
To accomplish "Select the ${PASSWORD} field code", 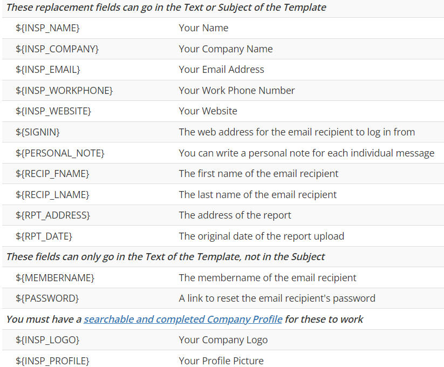I will tap(47, 298).
